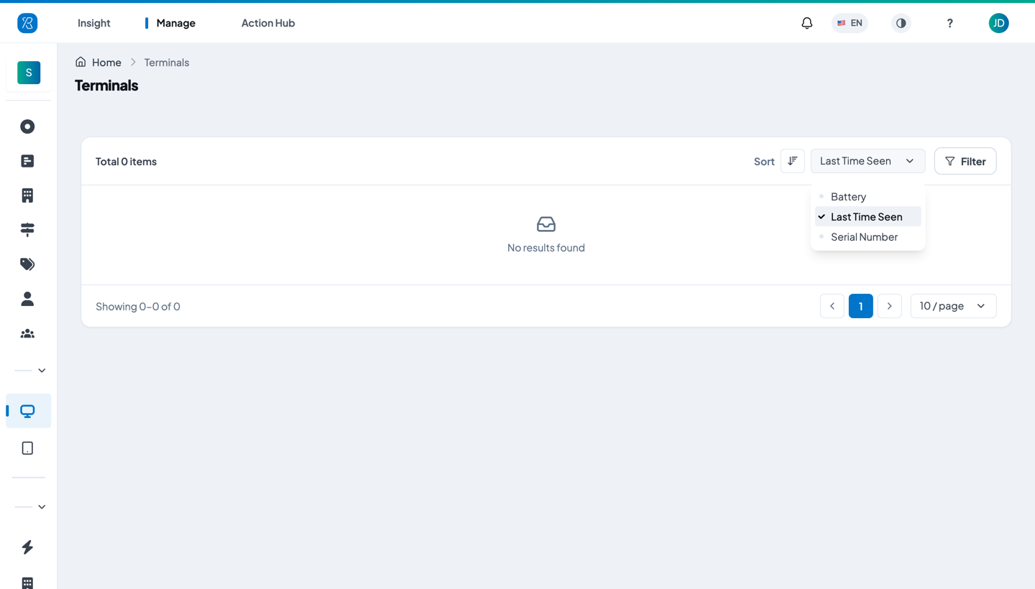1035x589 pixels.
Task: Click the "Showing 0–0 of 0" text
Action: tap(138, 307)
